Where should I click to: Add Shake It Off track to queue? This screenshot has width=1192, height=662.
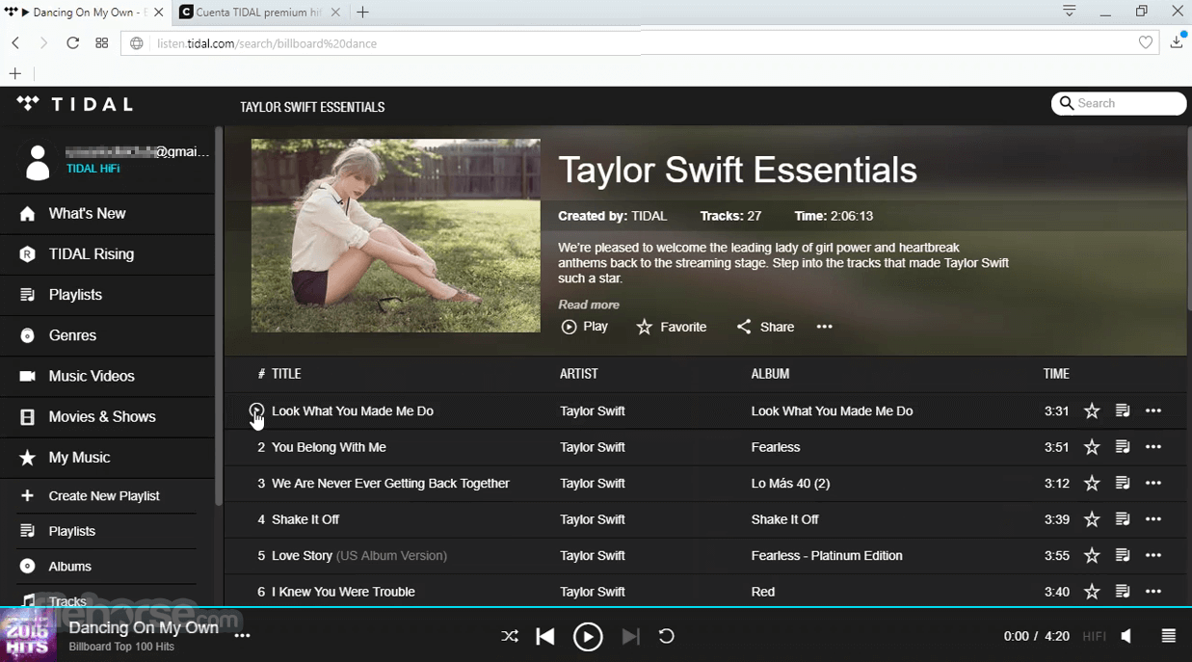1123,519
